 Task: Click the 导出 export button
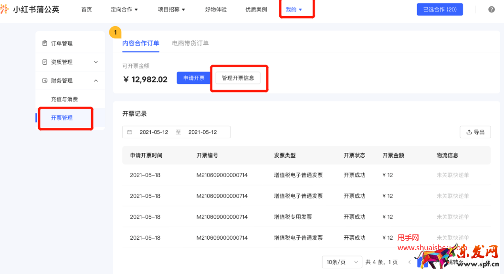(x=475, y=132)
